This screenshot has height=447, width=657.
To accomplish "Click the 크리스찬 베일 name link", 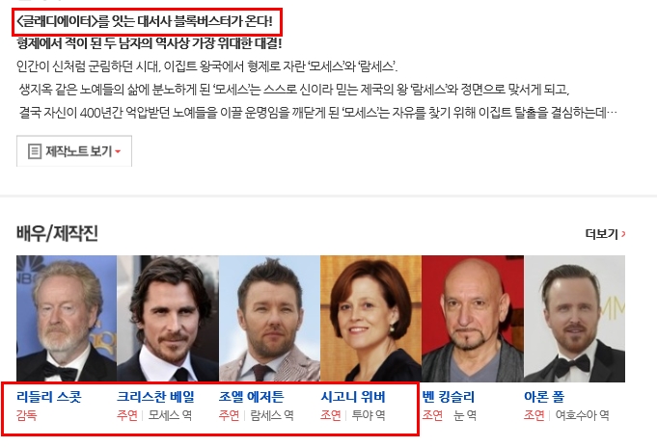I will (156, 396).
